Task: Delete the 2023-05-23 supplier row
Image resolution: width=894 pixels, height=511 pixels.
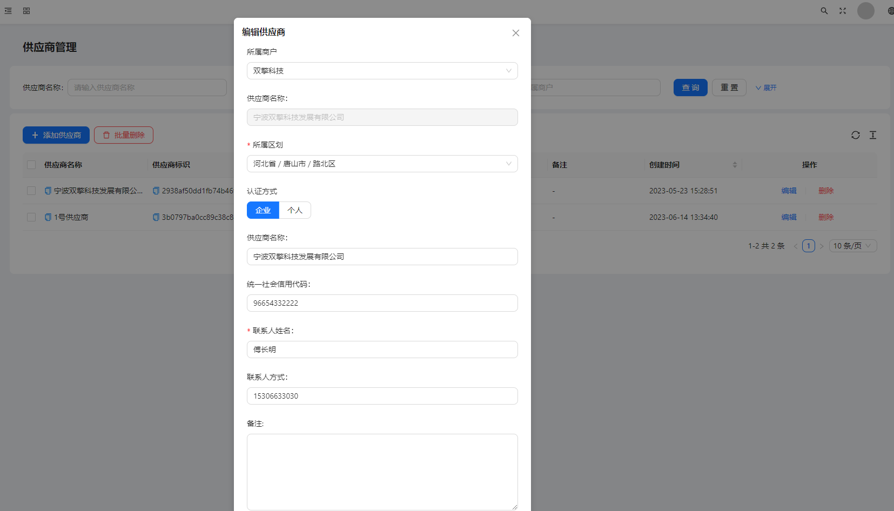Action: click(826, 191)
